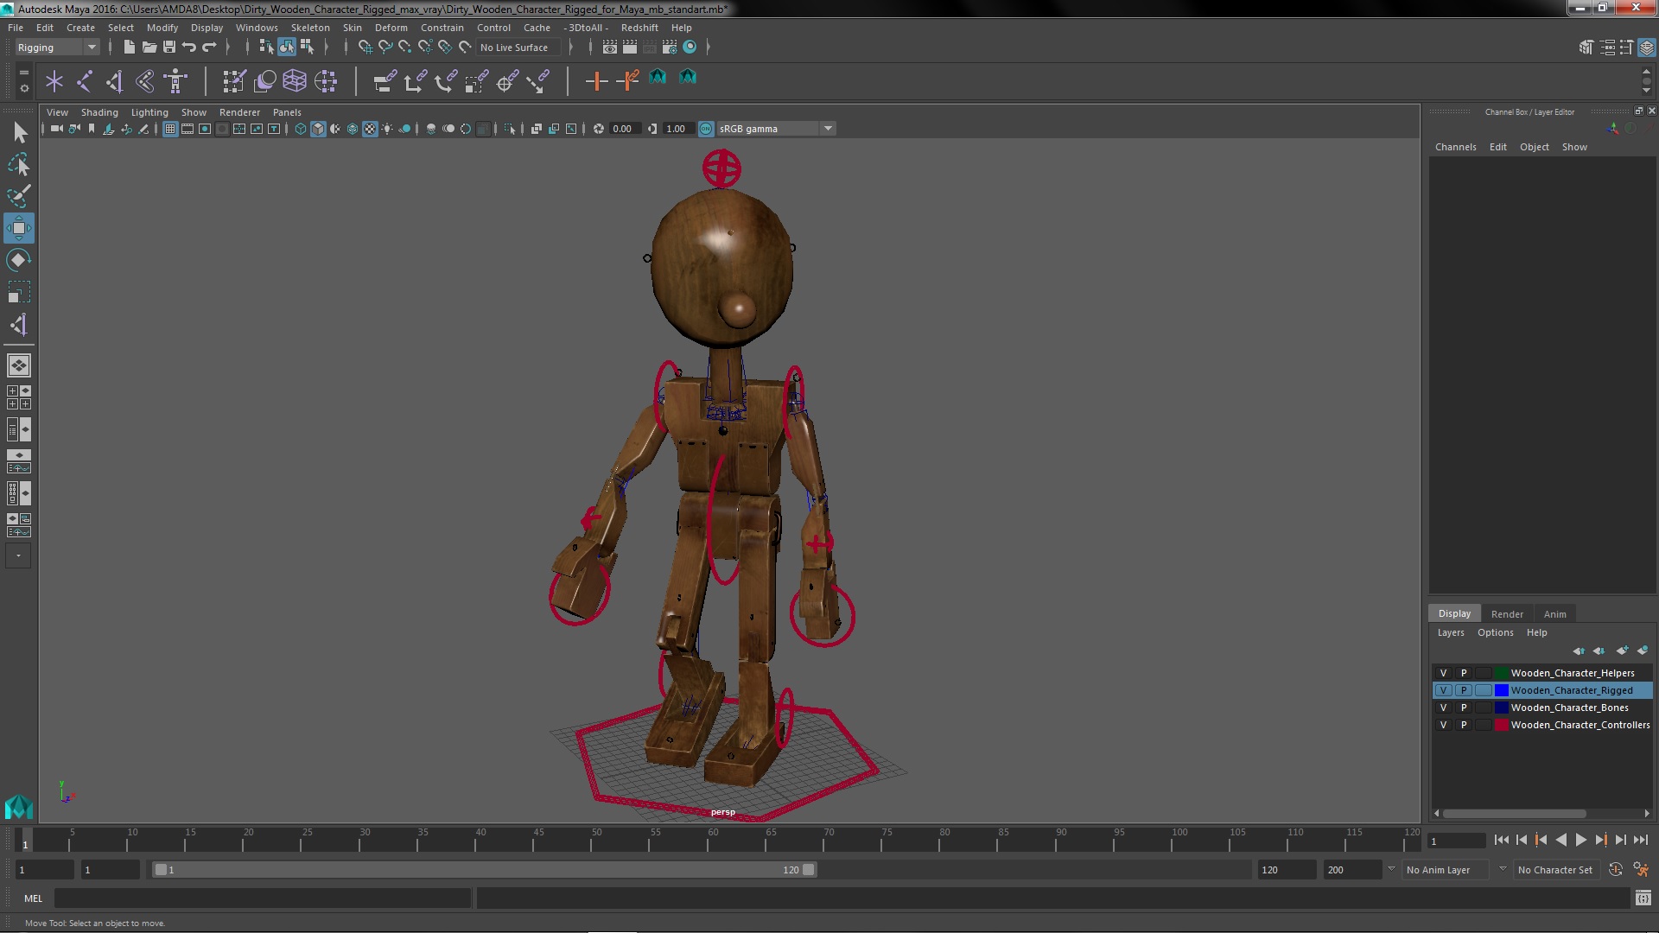Select the Rotate tool in toolbox
The width and height of the screenshot is (1659, 933).
18,260
